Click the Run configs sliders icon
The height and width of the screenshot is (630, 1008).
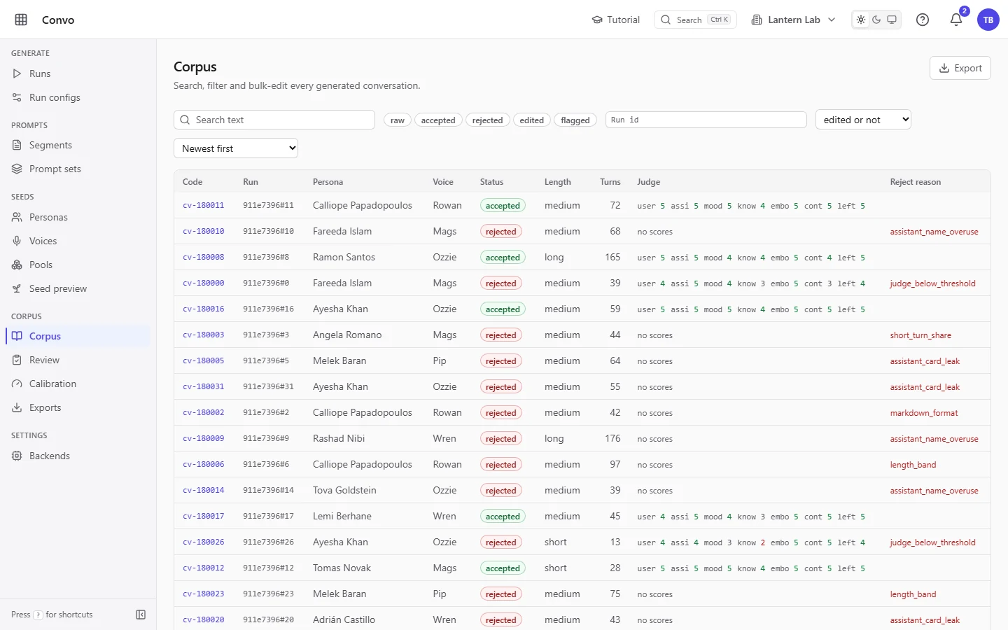coord(17,97)
